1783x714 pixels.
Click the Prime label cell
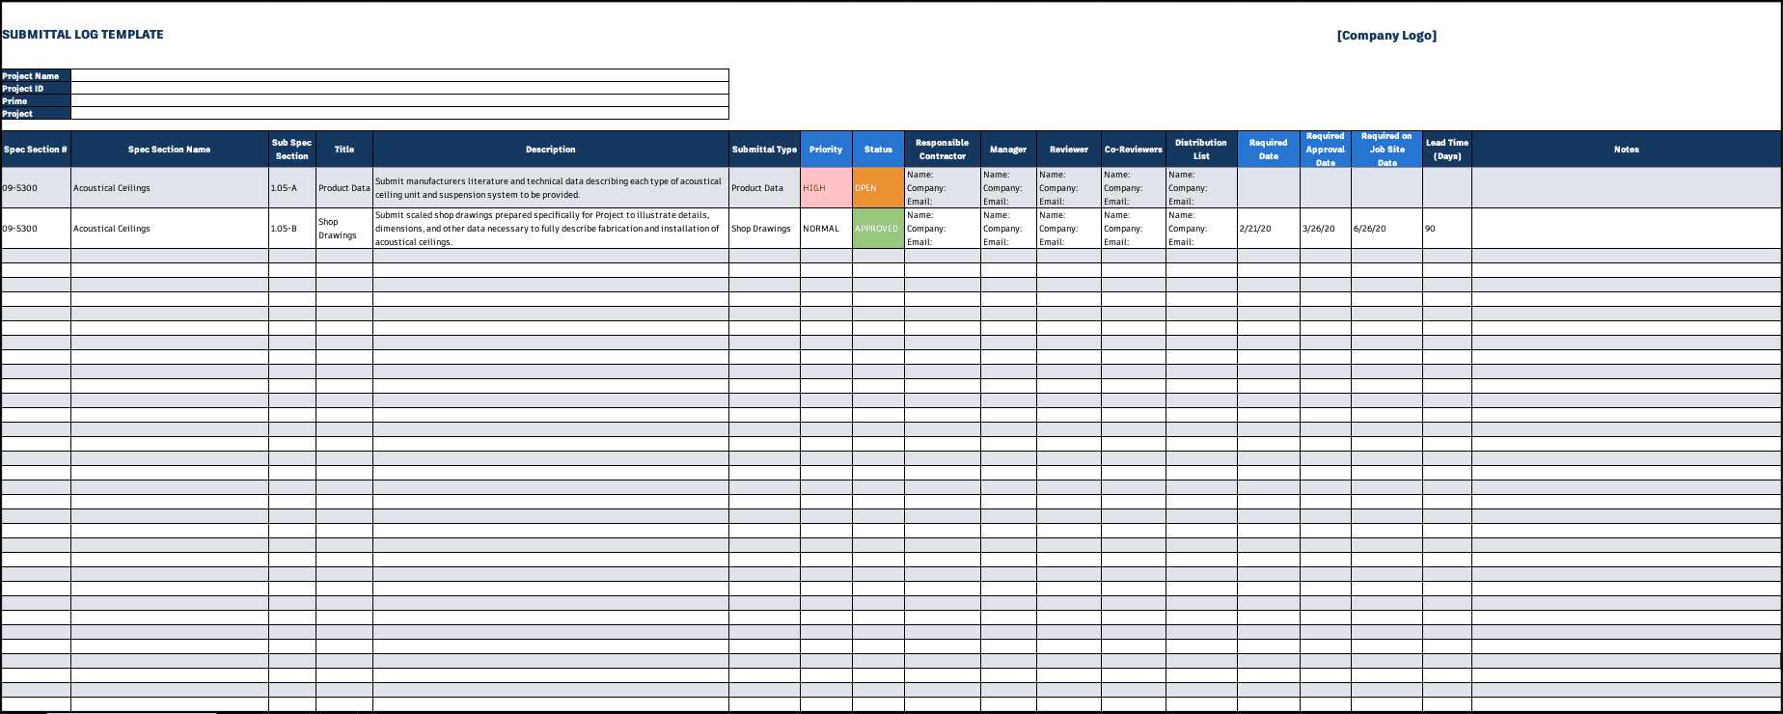click(x=36, y=100)
